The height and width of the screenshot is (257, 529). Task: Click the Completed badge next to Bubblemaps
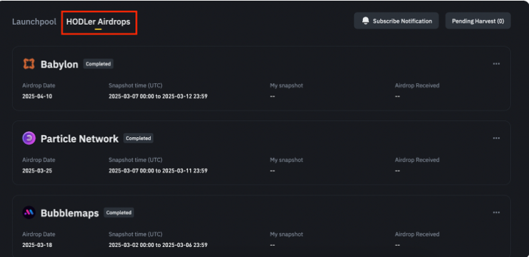pyautogui.click(x=119, y=212)
